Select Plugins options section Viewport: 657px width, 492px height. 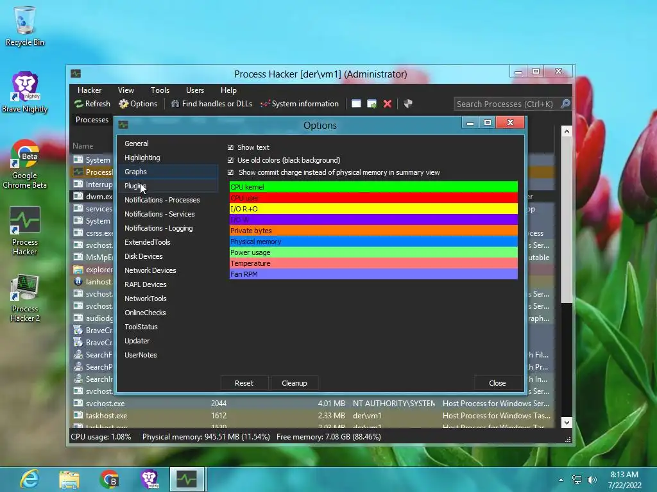tap(169, 186)
